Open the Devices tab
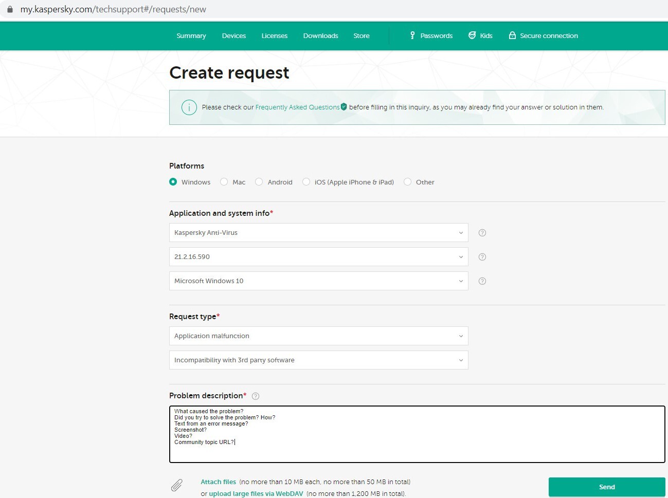Image resolution: width=668 pixels, height=498 pixels. coord(234,36)
